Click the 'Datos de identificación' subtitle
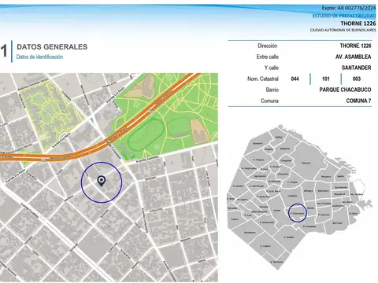 (x=39, y=57)
